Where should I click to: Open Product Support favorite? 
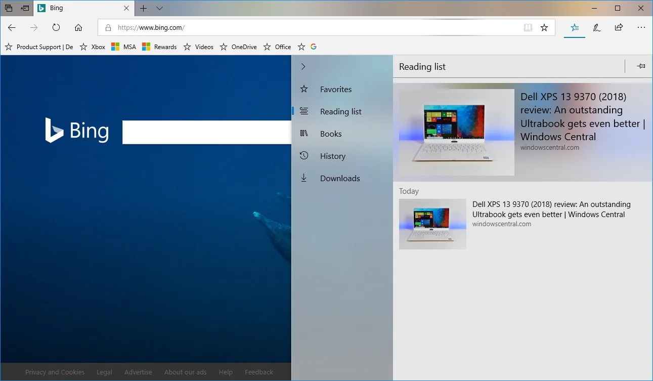(x=39, y=47)
